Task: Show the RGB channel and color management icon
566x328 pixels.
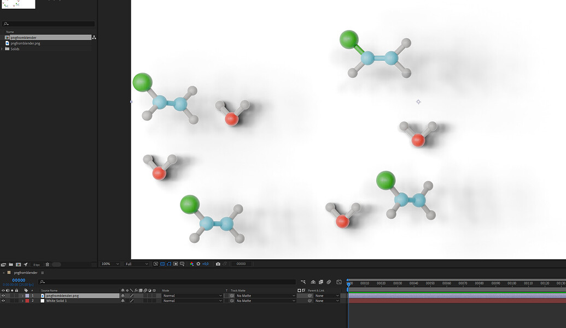Action: click(192, 264)
